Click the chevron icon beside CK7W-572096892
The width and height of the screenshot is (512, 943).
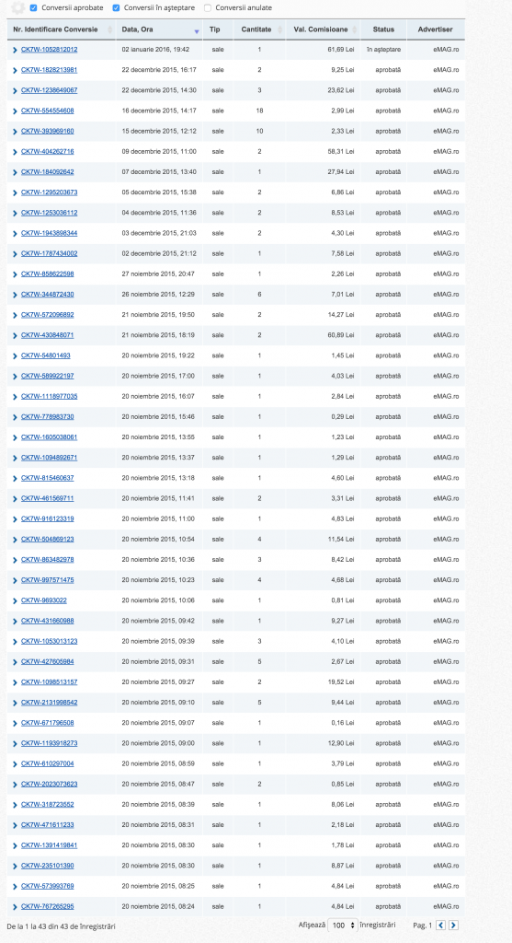15,315
